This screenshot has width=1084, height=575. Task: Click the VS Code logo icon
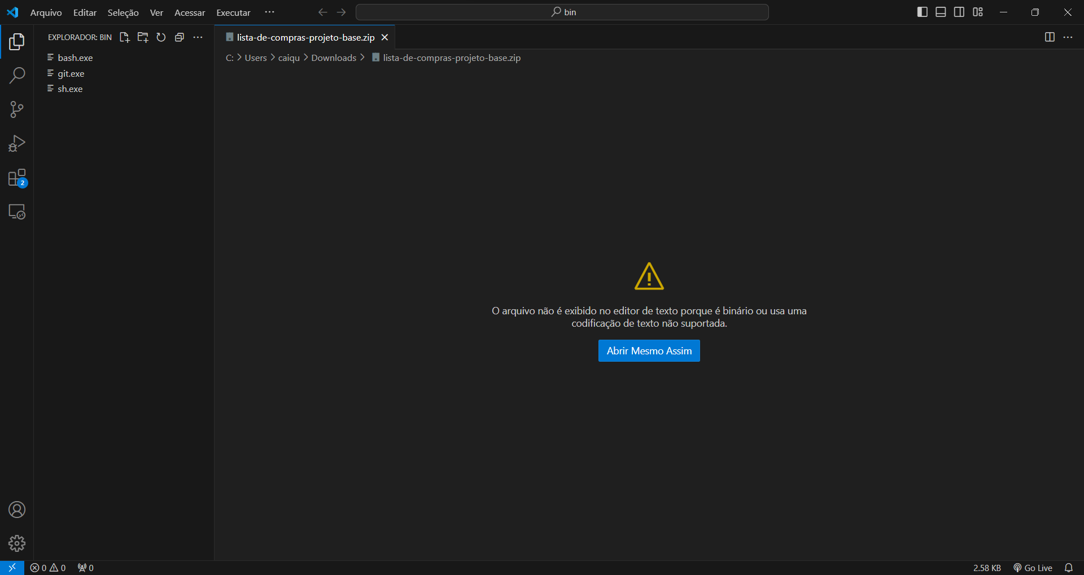pyautogui.click(x=12, y=12)
